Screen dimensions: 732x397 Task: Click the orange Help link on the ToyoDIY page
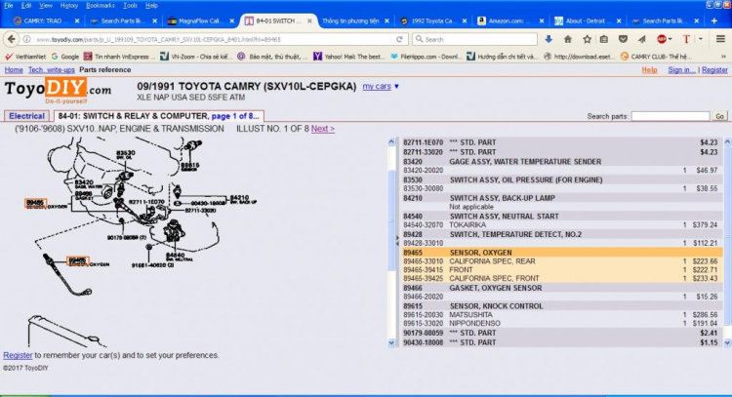click(x=649, y=70)
